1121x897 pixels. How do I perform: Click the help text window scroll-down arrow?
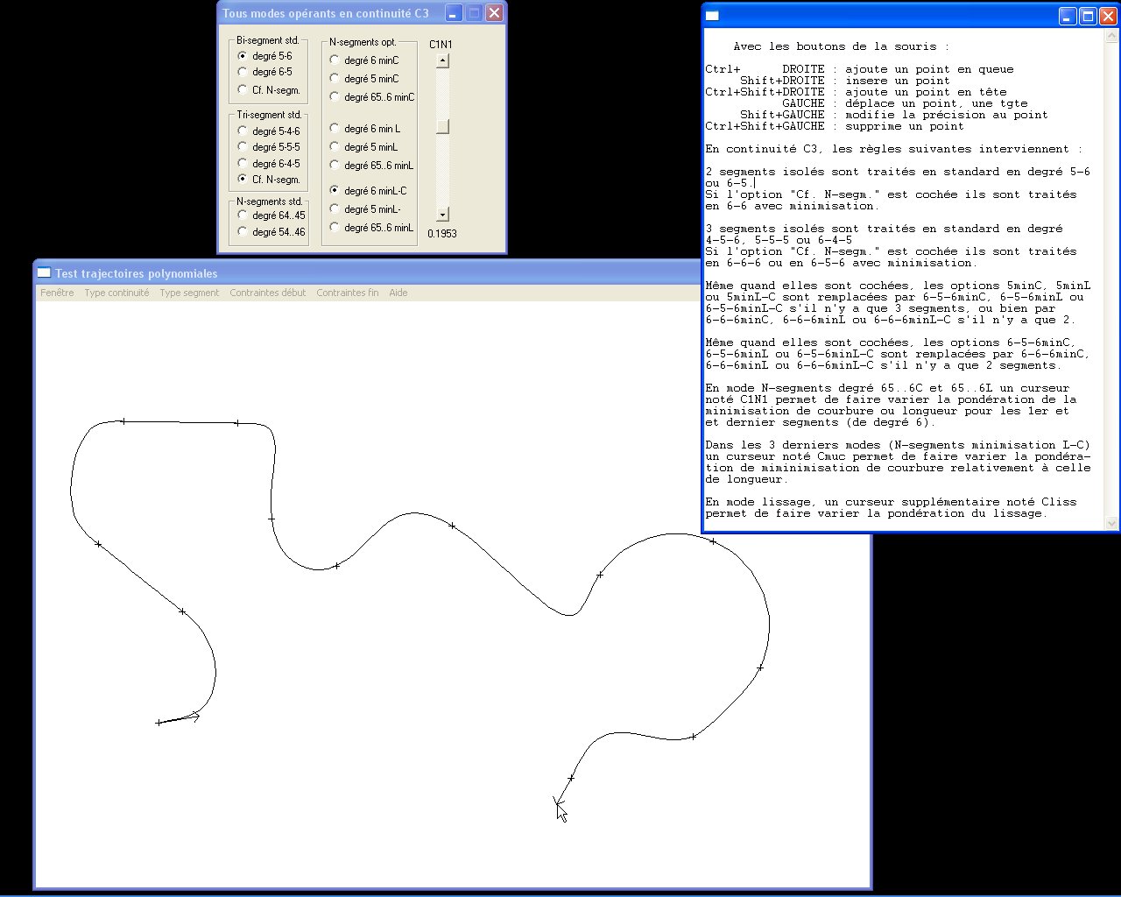[x=1112, y=524]
